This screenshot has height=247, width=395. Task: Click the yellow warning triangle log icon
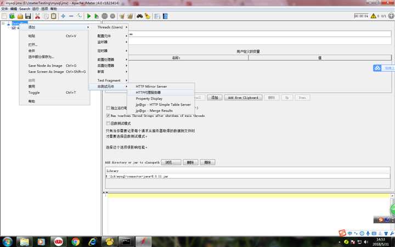[x=374, y=16]
